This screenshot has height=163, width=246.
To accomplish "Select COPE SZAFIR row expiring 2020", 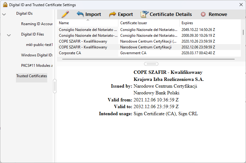I will [87, 41].
